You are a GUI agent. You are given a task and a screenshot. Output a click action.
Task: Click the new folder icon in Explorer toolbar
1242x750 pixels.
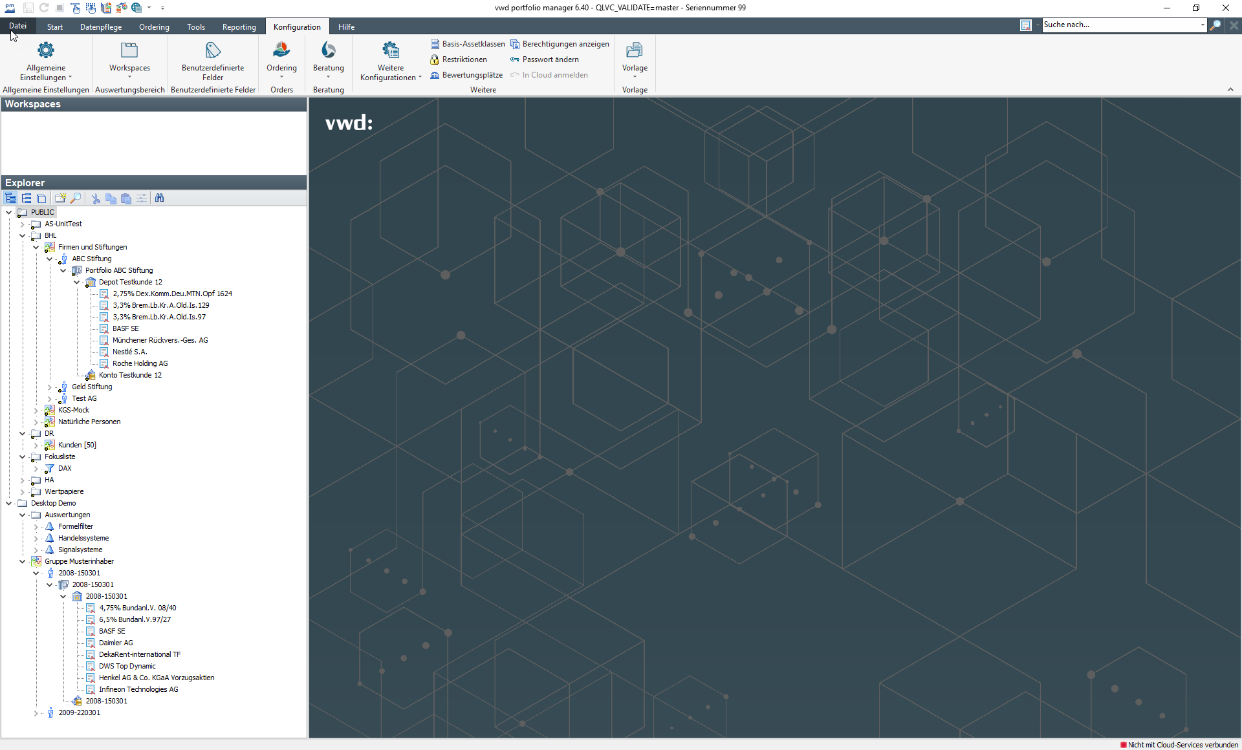[60, 198]
